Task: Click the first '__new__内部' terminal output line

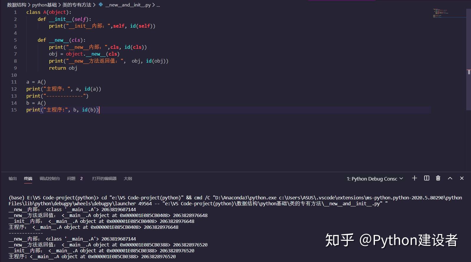Action: click(72, 209)
